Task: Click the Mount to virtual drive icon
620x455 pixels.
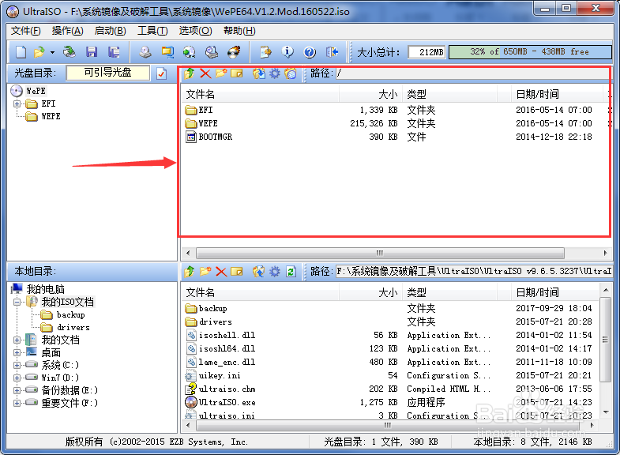Action: [212, 52]
